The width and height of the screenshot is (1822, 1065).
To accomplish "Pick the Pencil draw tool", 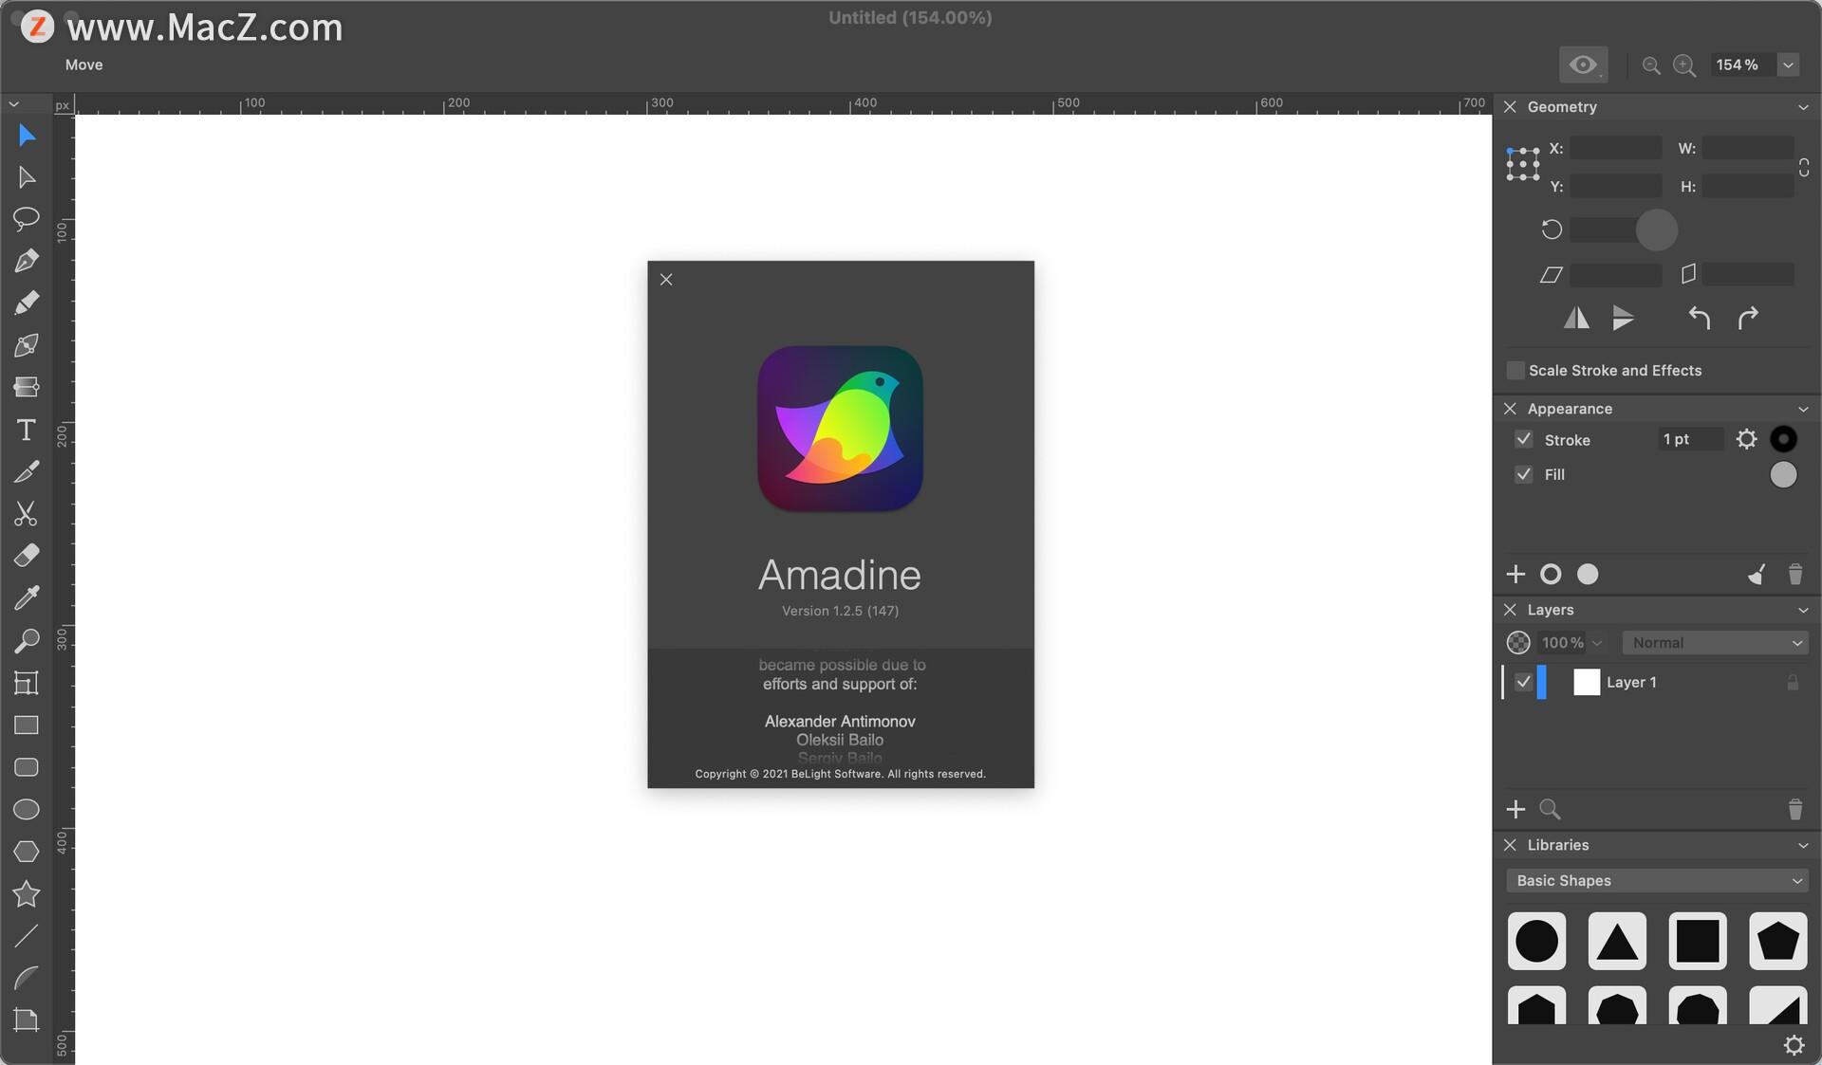I will 27,303.
